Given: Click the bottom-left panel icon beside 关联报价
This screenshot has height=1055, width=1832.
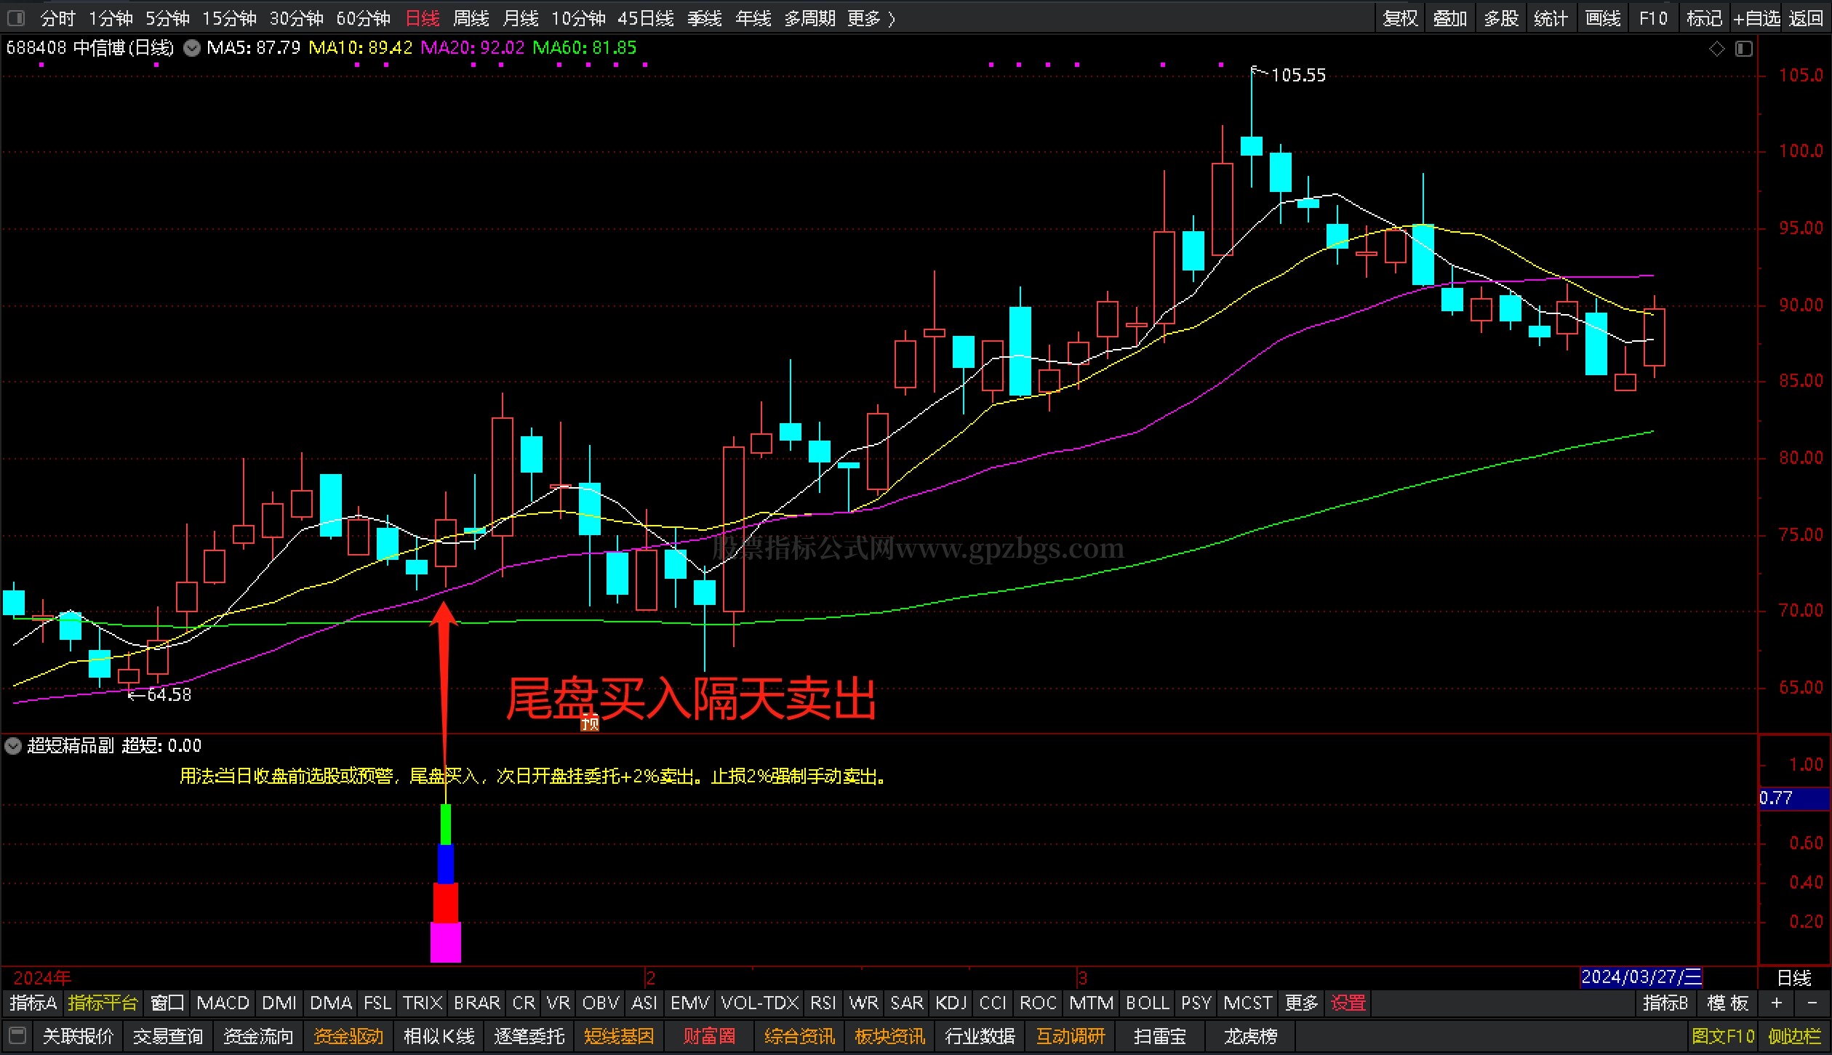Looking at the screenshot, I should click(17, 1035).
